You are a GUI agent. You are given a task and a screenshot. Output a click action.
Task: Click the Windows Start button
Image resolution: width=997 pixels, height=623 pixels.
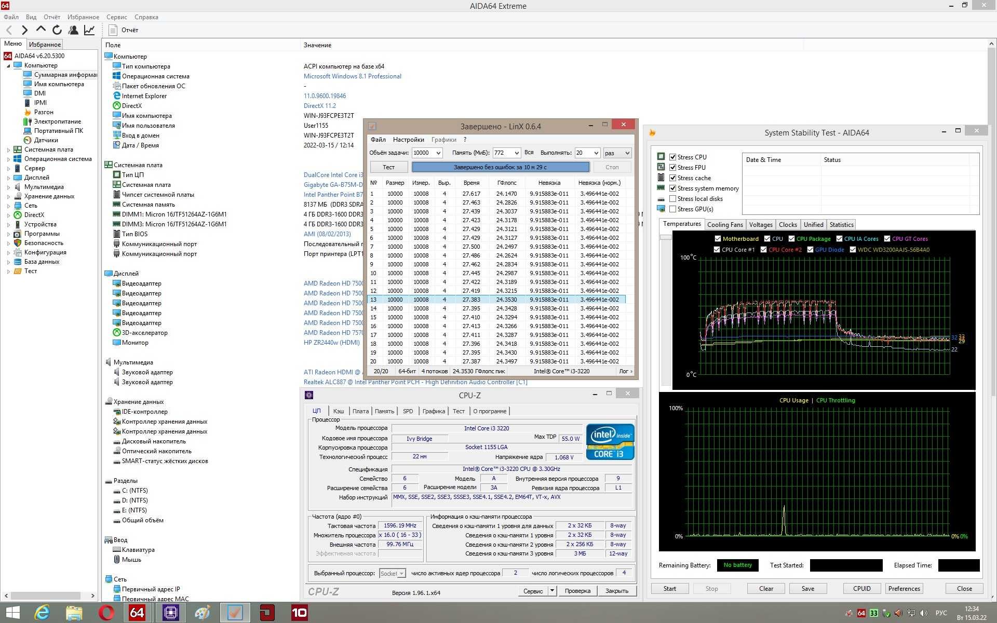(x=12, y=613)
